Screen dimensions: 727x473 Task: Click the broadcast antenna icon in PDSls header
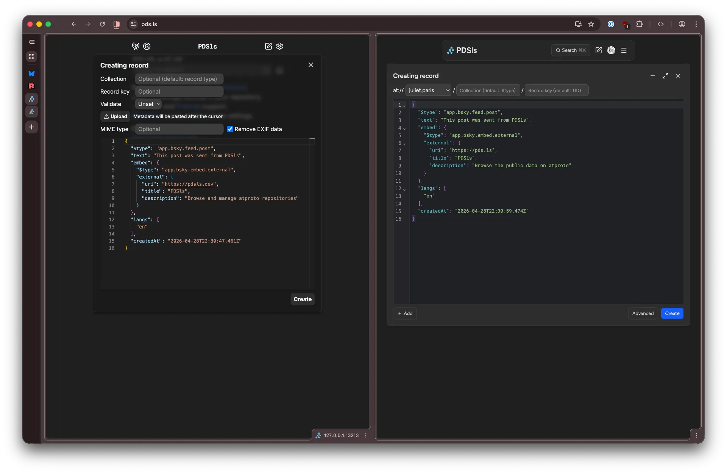[135, 46]
